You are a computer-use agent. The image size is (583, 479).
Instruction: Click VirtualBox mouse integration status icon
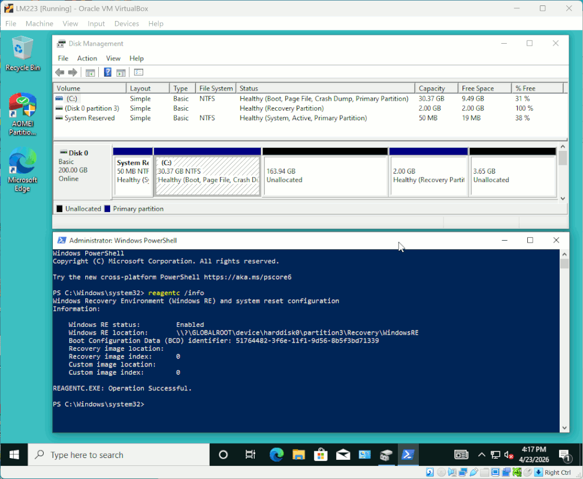528,472
